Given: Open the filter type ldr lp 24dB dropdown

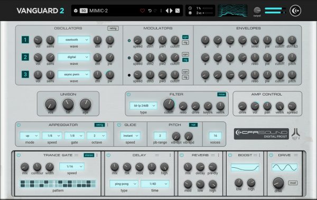Looking at the screenshot, I should (x=143, y=106).
